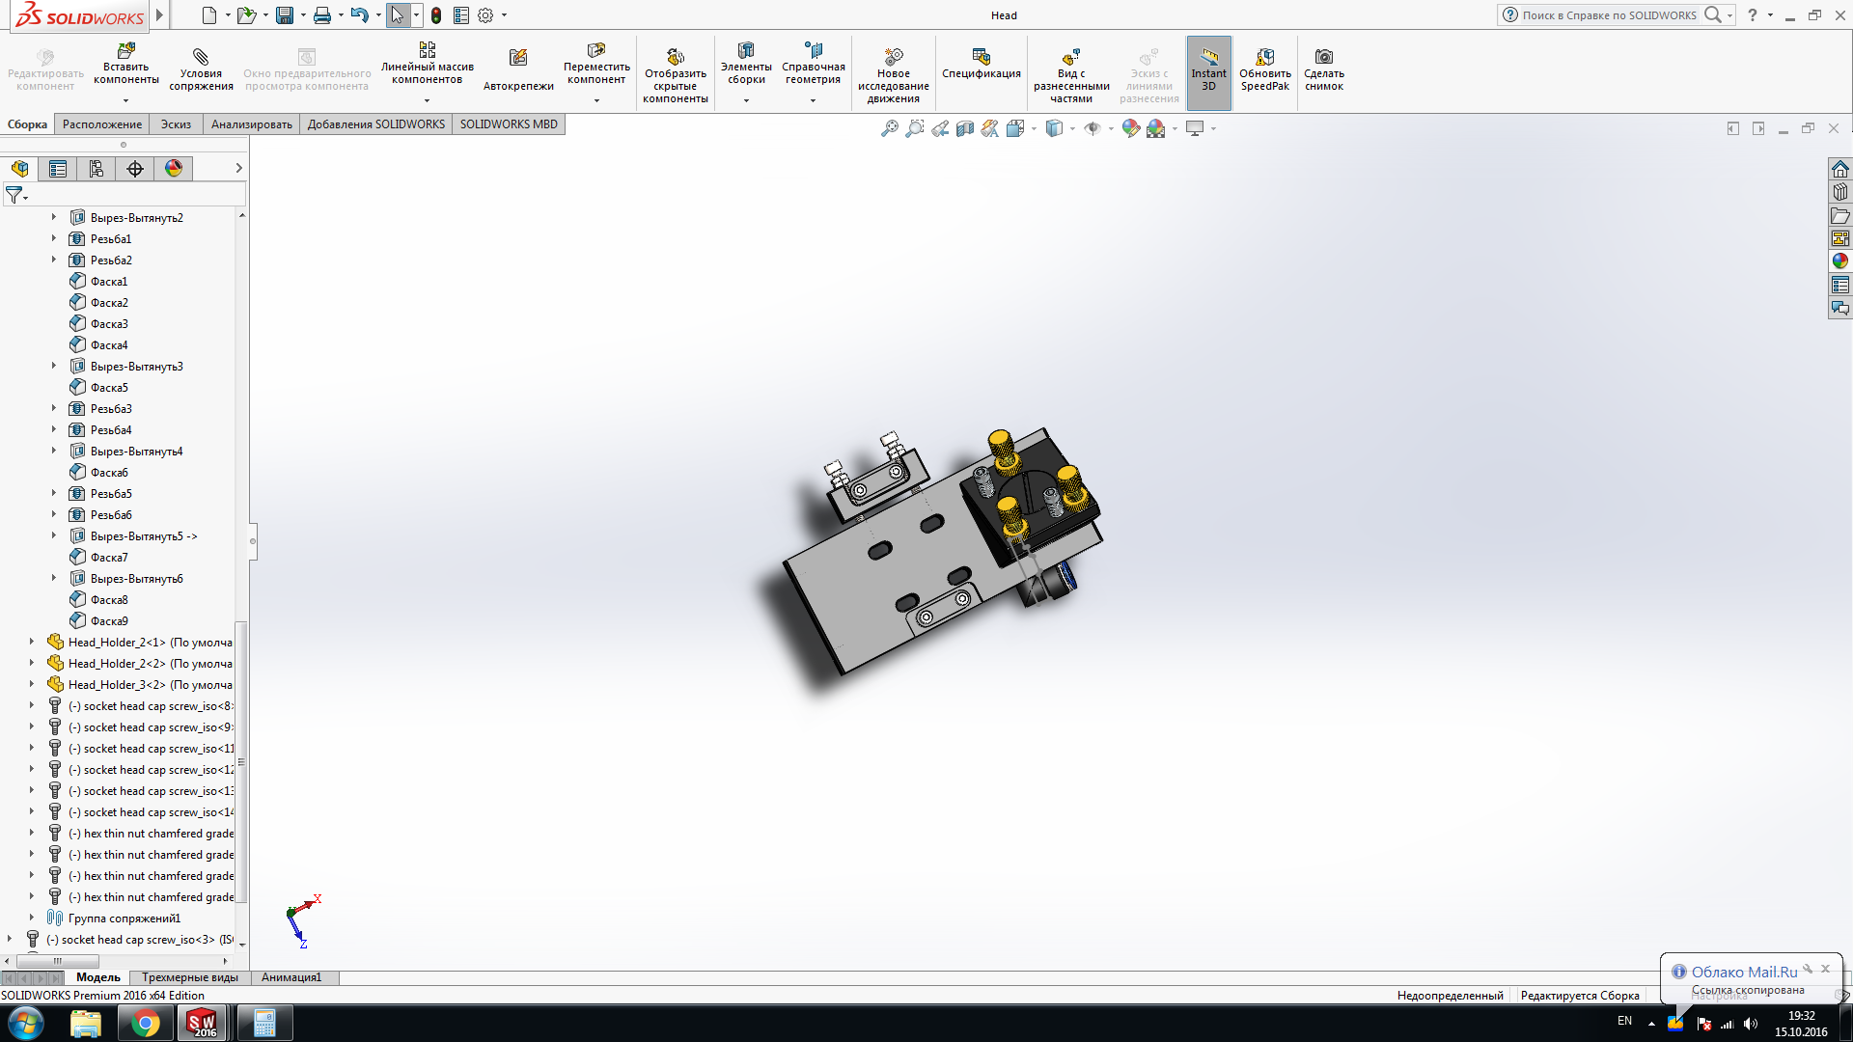Screen dimensions: 1853x1042
Task: Open the Mate tool (Условия сопряжения)
Action: click(201, 57)
